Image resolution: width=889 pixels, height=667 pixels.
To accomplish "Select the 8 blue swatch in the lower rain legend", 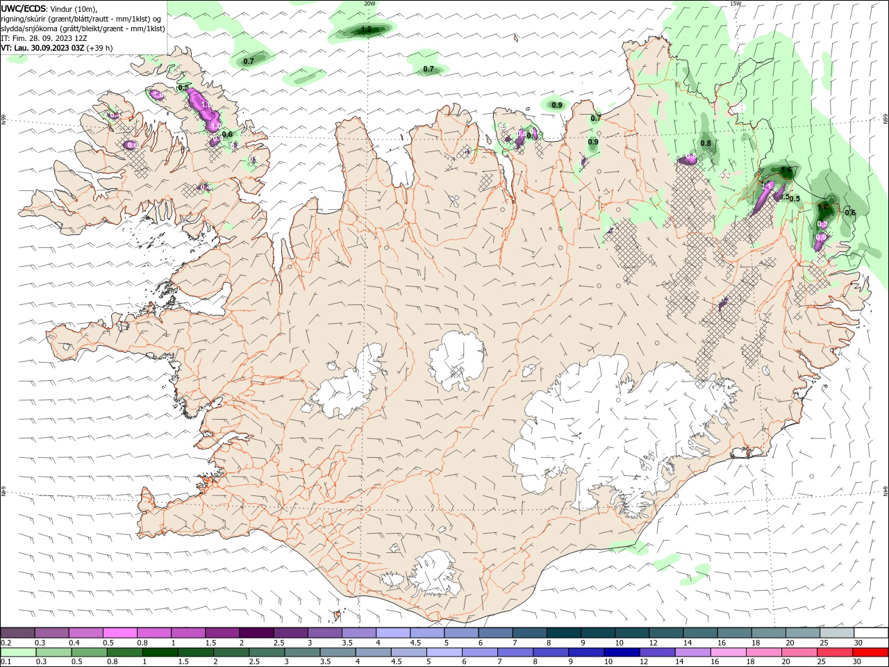I will pos(551,652).
